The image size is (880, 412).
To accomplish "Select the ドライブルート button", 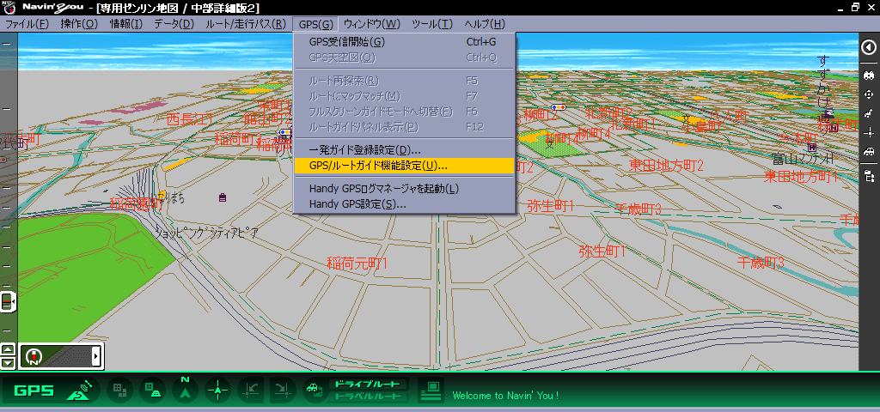I will tap(368, 384).
